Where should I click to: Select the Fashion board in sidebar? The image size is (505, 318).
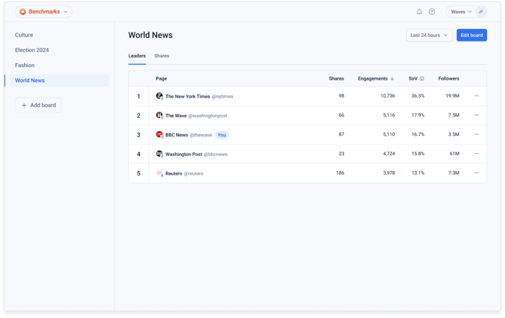(25, 65)
